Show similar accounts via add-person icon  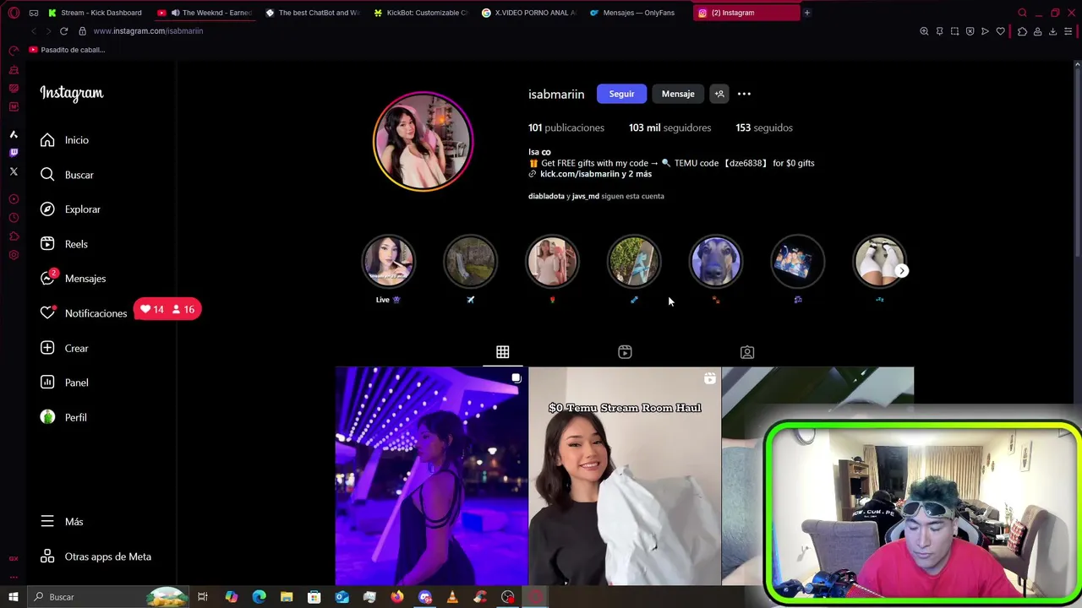(719, 94)
